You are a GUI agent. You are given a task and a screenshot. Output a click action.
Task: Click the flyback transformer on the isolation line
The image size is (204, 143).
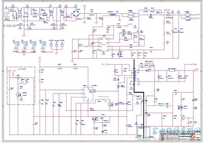134,76
